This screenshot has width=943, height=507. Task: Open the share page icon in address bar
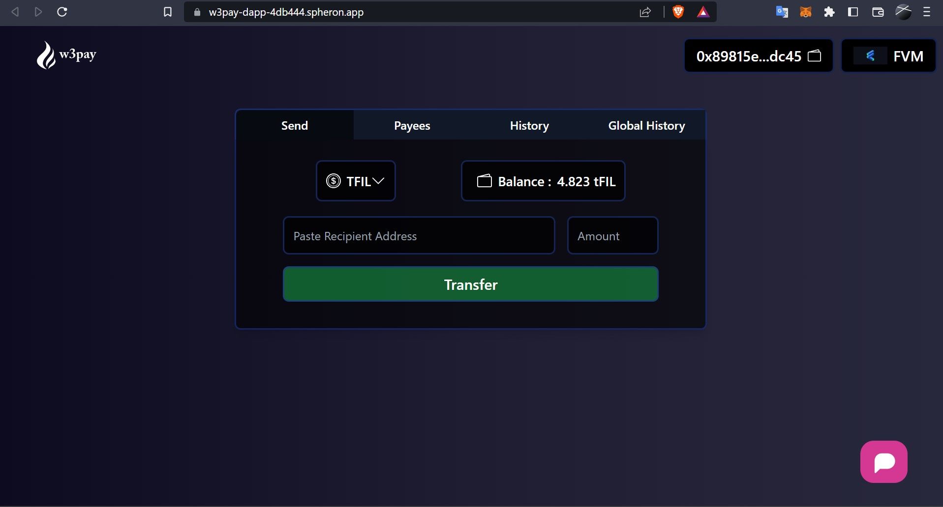click(x=645, y=12)
